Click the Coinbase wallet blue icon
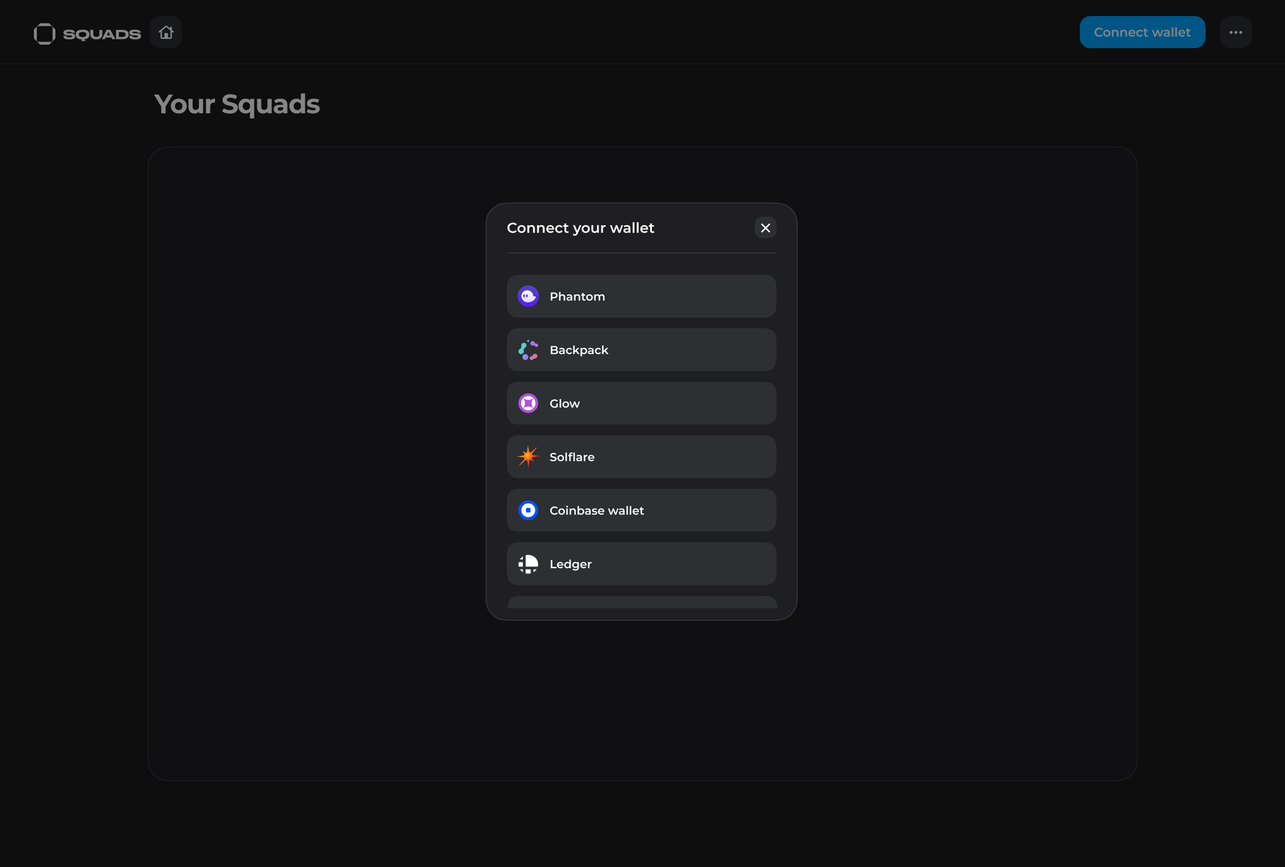This screenshot has height=867, width=1285. pos(528,510)
